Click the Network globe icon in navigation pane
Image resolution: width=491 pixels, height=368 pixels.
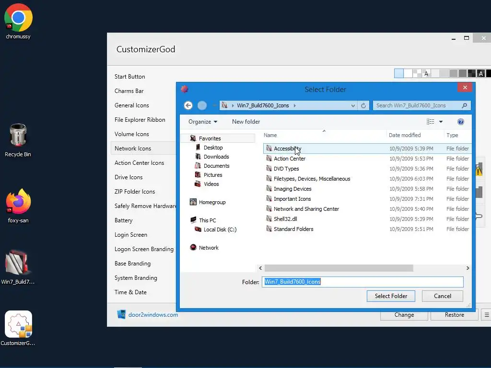(x=193, y=248)
